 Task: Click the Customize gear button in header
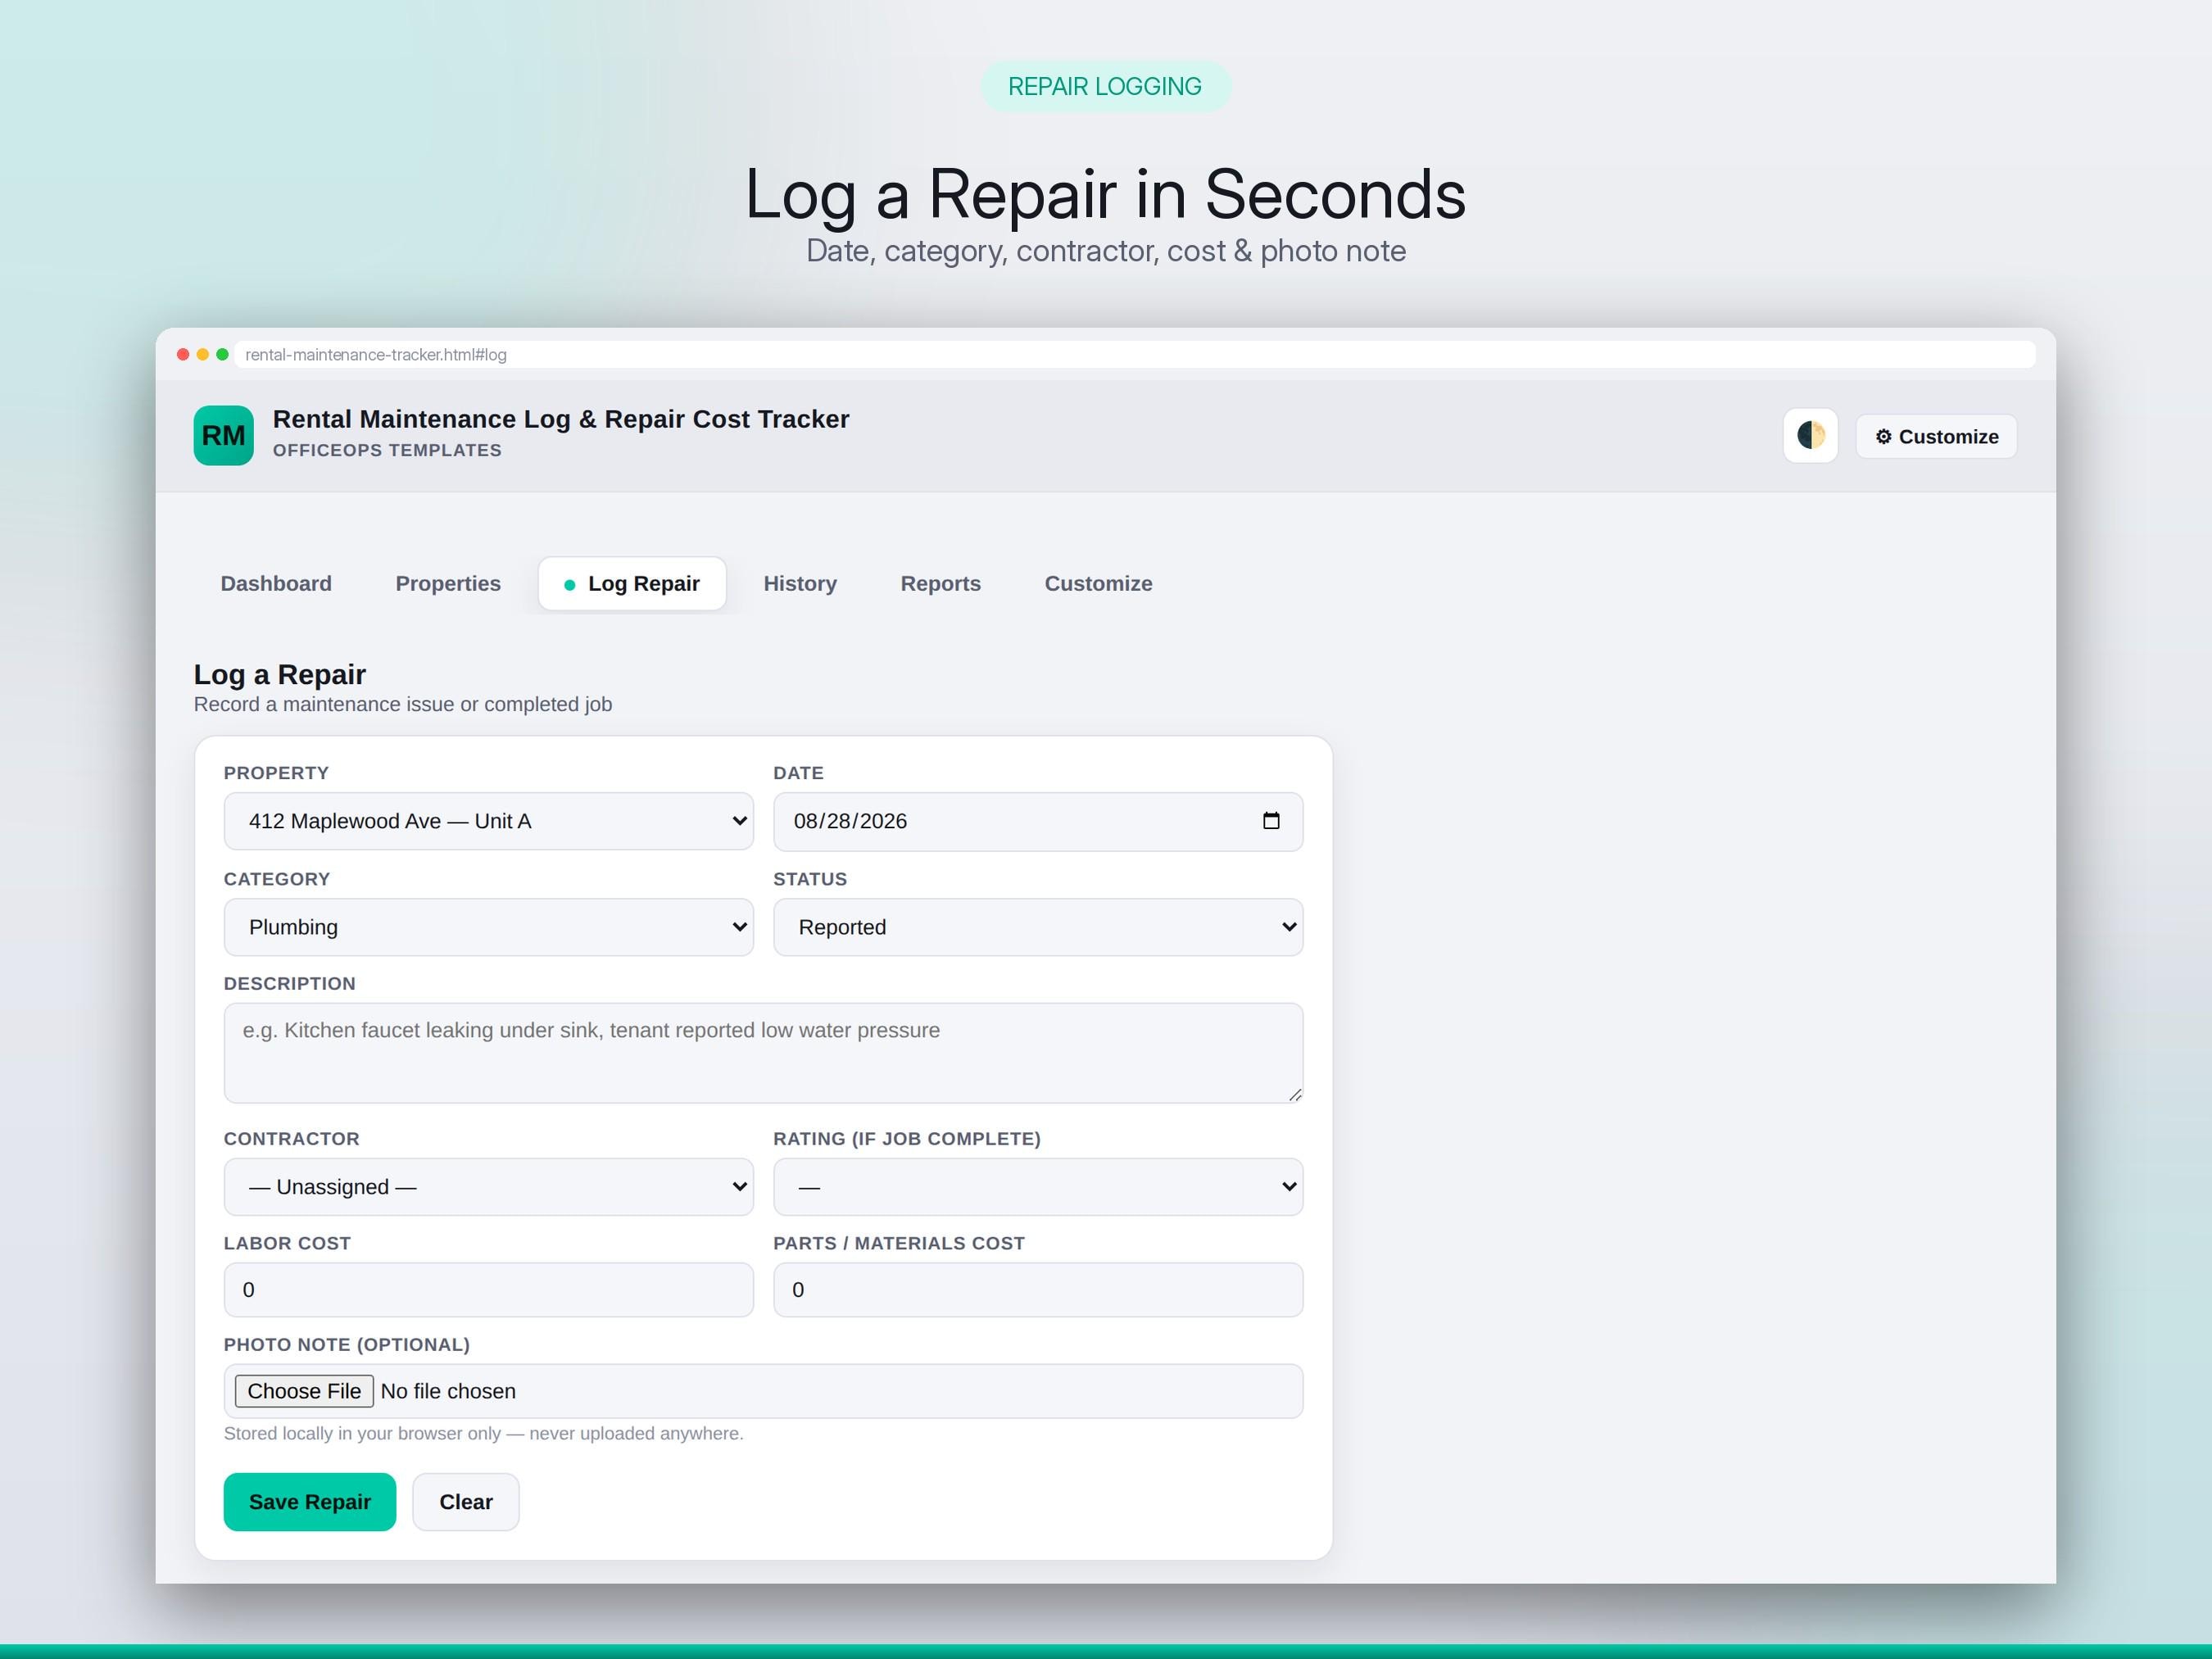(1936, 436)
